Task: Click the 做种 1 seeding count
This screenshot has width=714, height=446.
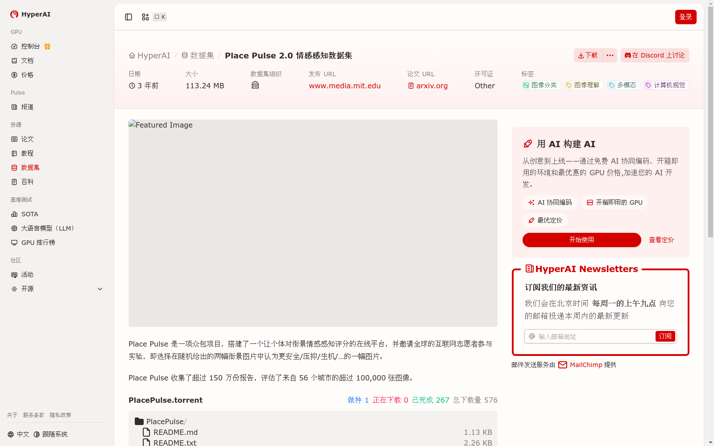Action: [358, 400]
